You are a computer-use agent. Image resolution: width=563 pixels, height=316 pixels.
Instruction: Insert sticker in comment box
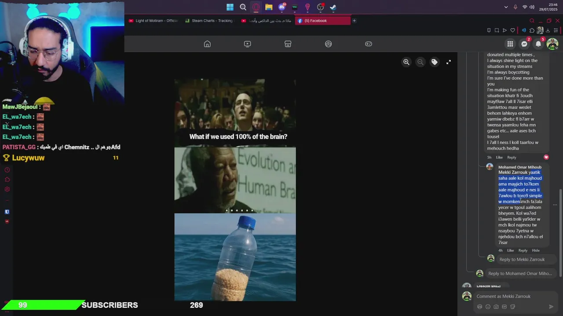(x=513, y=307)
